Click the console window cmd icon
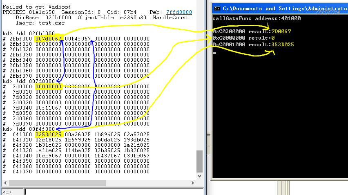 click(217, 9)
